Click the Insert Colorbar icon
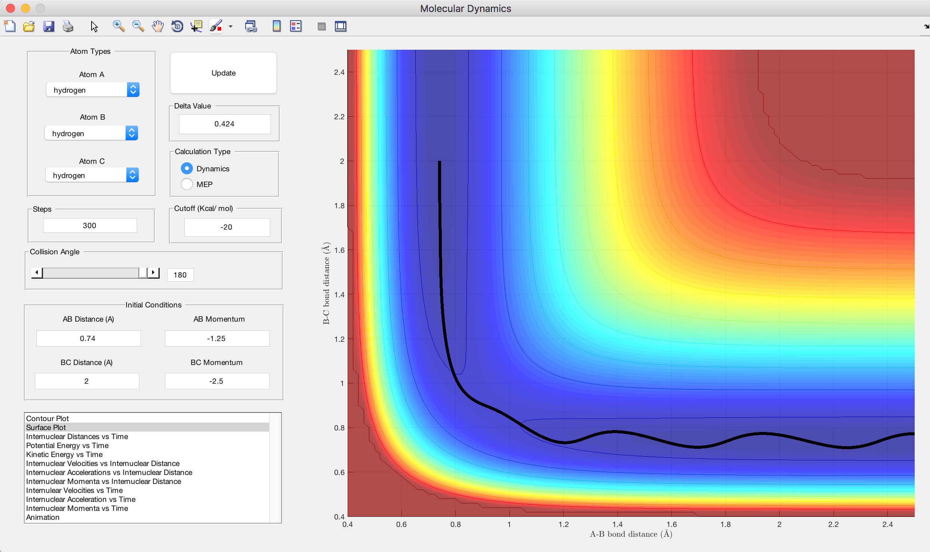The height and width of the screenshot is (552, 930). pyautogui.click(x=277, y=26)
